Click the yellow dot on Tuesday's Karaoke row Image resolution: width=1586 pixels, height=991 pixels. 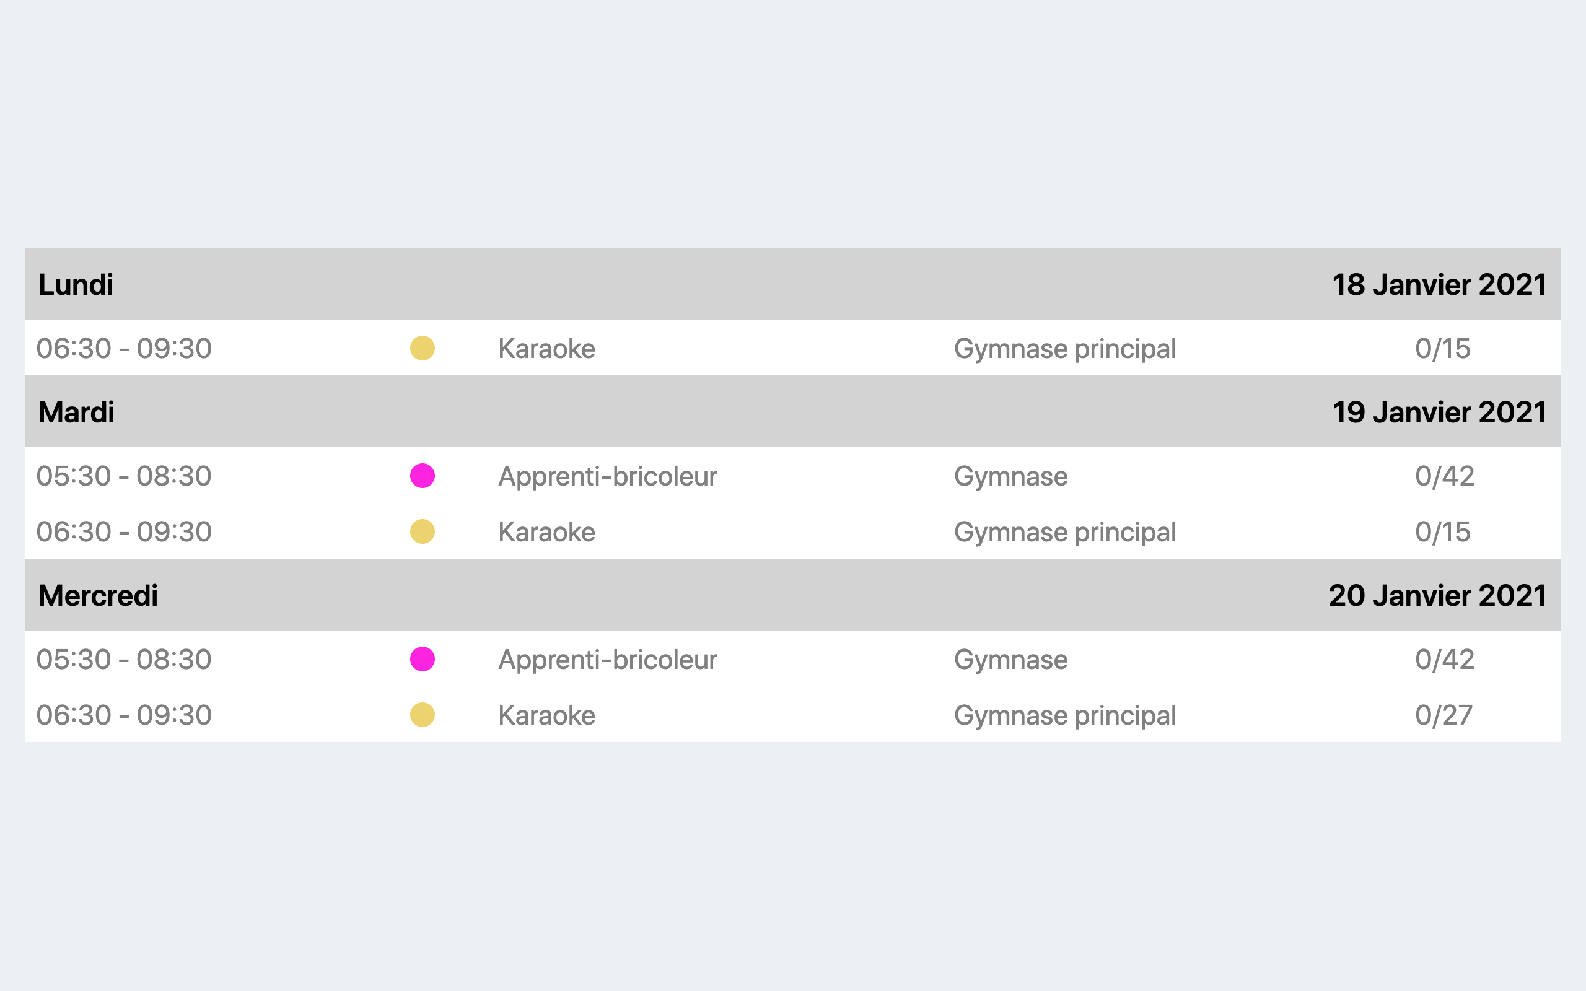(x=422, y=531)
